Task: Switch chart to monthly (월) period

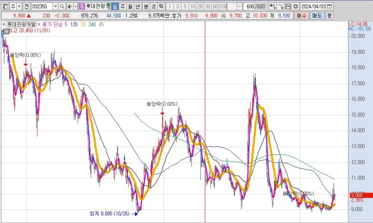Action: [130, 6]
